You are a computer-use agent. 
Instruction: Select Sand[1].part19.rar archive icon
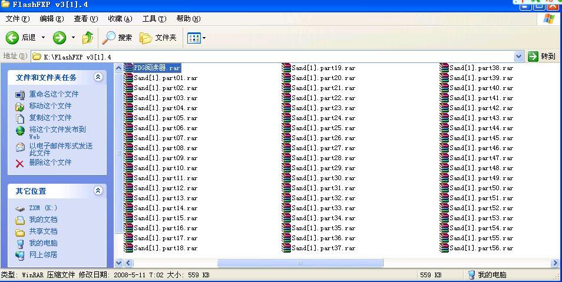click(286, 68)
